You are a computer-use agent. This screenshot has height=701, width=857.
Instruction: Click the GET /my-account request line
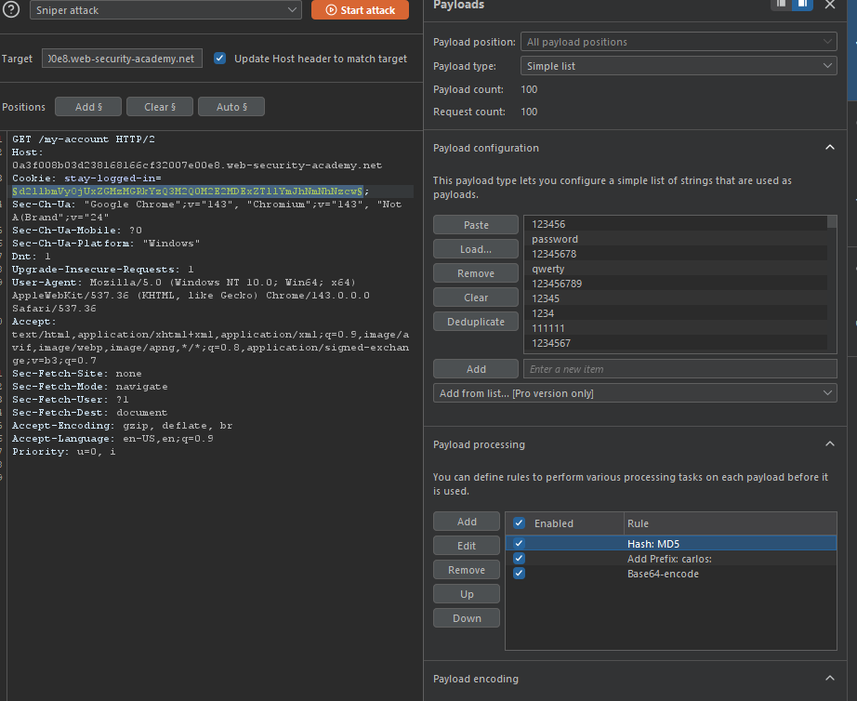click(x=84, y=139)
